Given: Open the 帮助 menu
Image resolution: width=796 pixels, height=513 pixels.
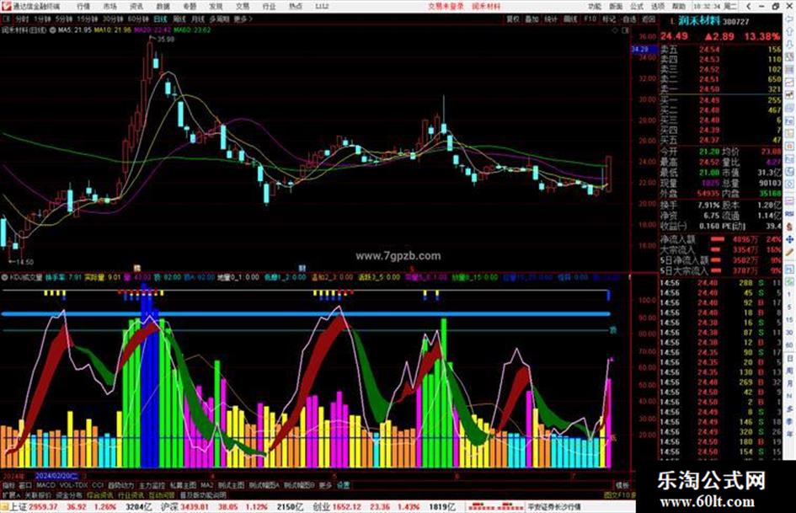Looking at the screenshot, I should (x=679, y=6).
